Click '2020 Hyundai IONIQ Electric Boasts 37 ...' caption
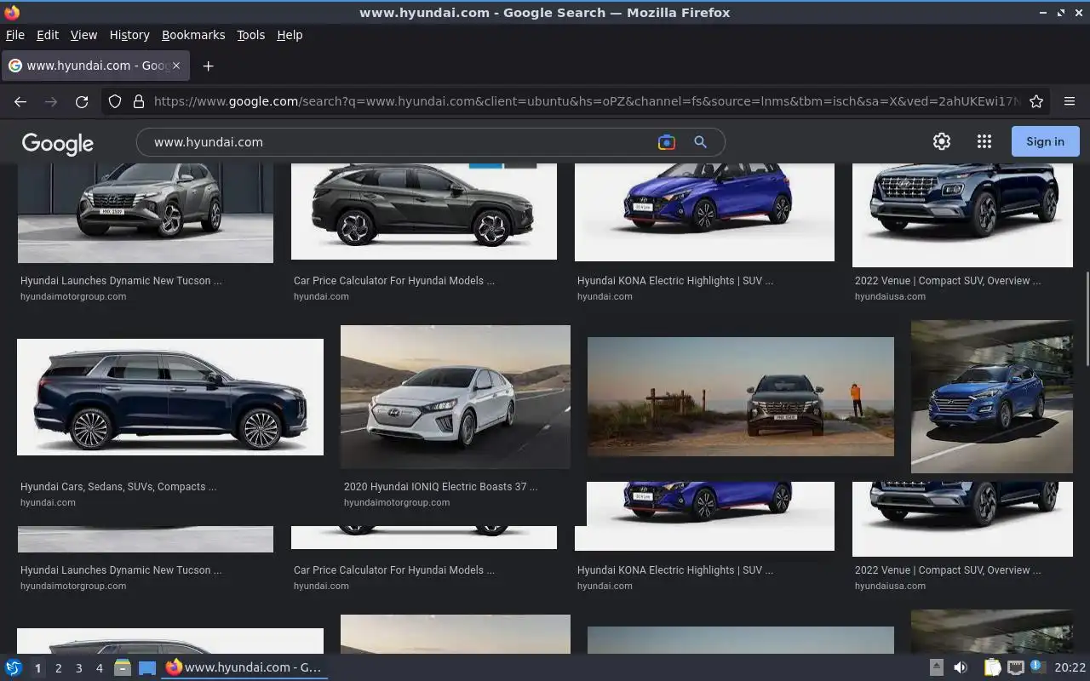1090x681 pixels. click(440, 487)
